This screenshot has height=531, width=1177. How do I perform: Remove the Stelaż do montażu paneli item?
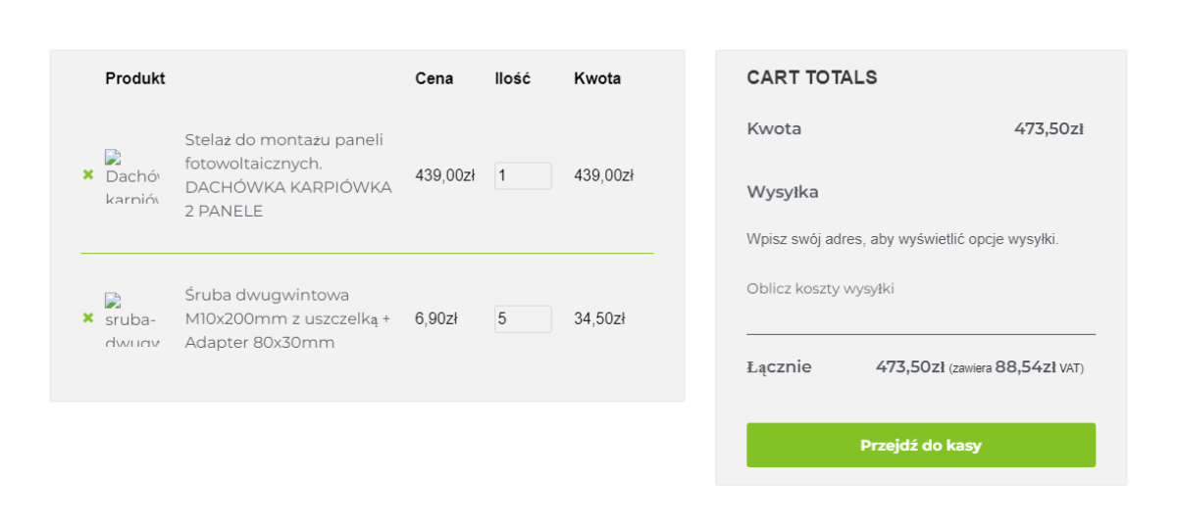click(88, 175)
